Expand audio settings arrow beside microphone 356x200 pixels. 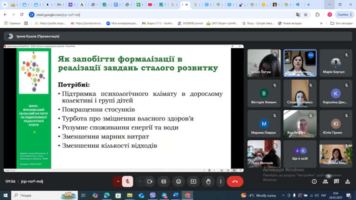click(118, 181)
